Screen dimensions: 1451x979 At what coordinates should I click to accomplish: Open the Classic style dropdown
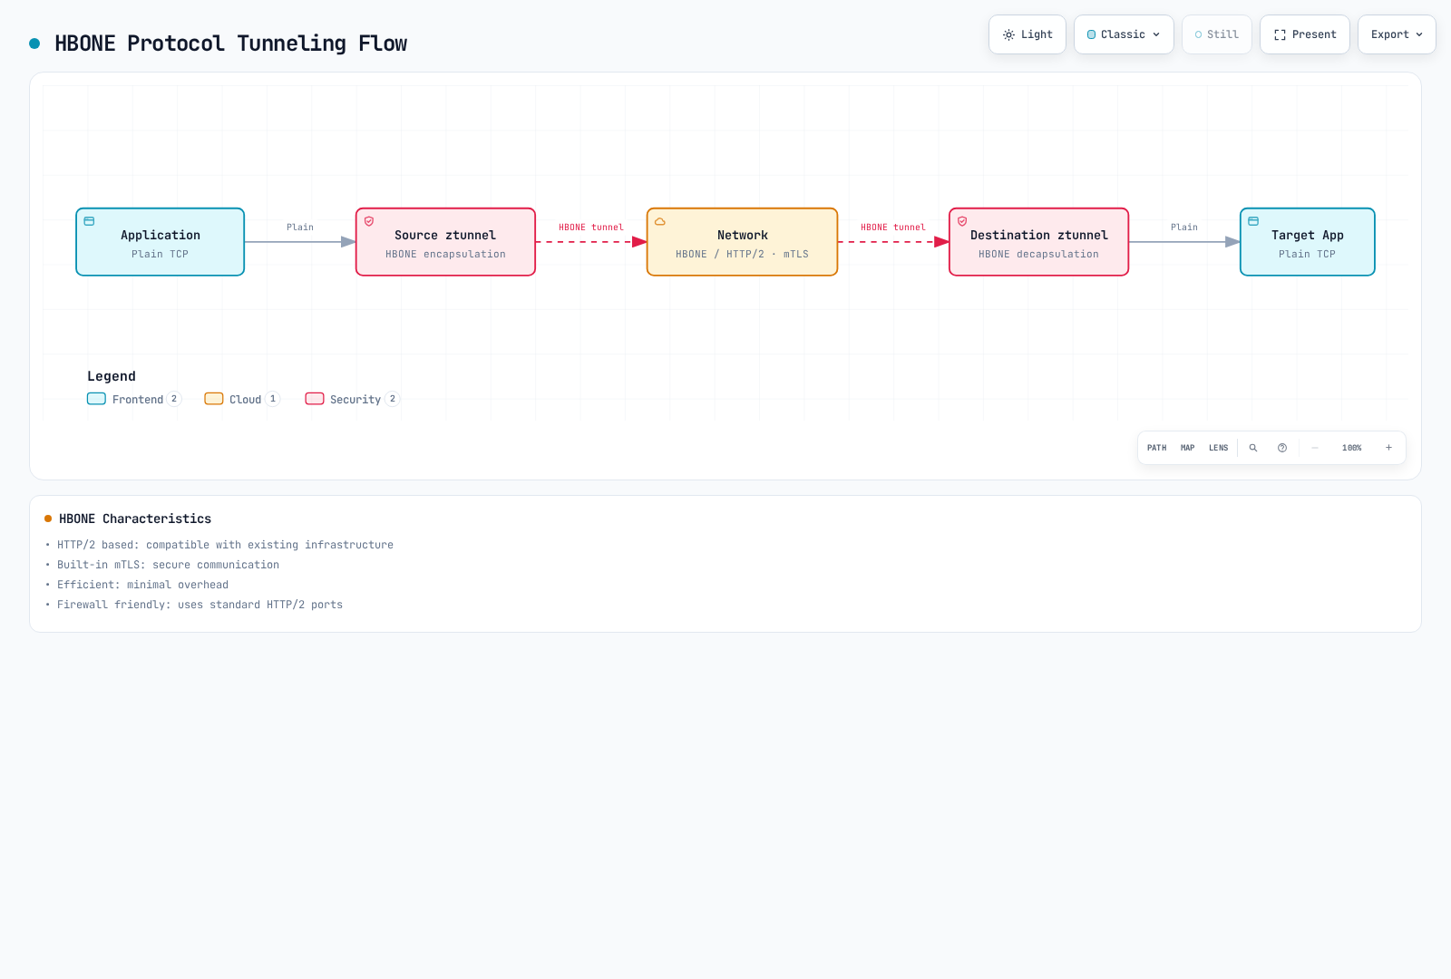point(1124,34)
